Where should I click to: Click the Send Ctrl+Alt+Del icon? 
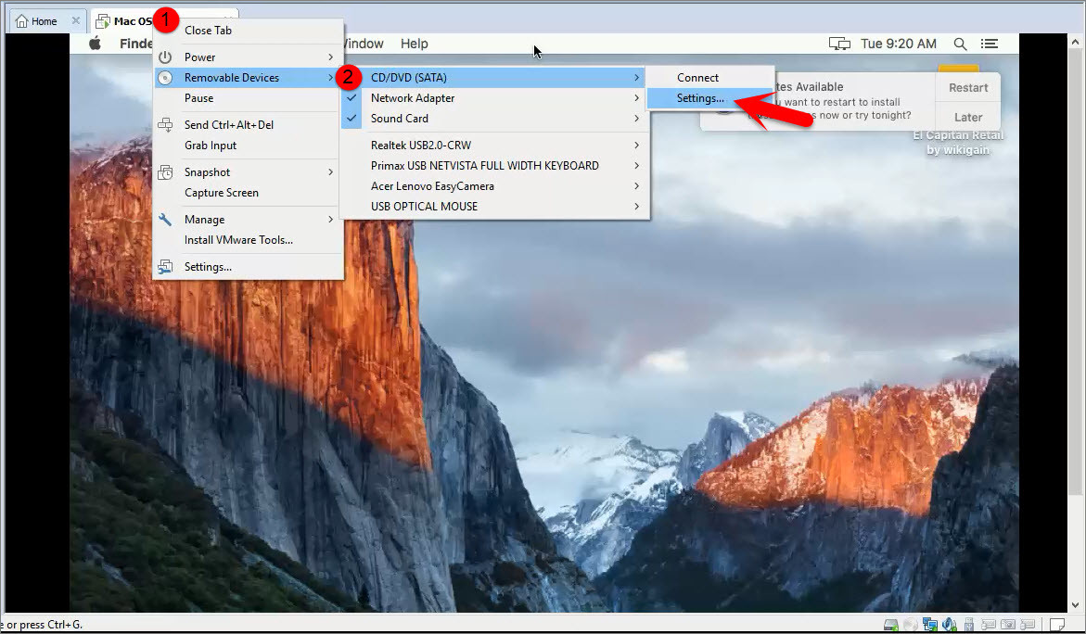pos(165,124)
